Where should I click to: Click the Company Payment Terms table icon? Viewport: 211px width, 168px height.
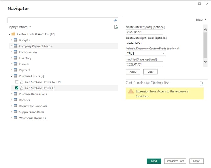(x=15, y=46)
